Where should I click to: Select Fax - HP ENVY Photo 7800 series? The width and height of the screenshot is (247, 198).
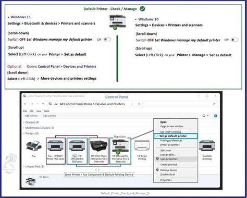pyautogui.click(x=56, y=151)
